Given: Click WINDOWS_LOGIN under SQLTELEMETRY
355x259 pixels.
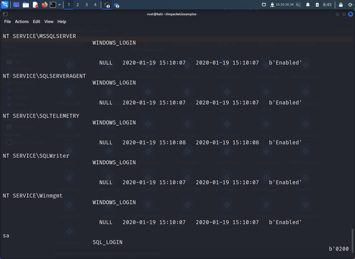Looking at the screenshot, I should 114,123.
